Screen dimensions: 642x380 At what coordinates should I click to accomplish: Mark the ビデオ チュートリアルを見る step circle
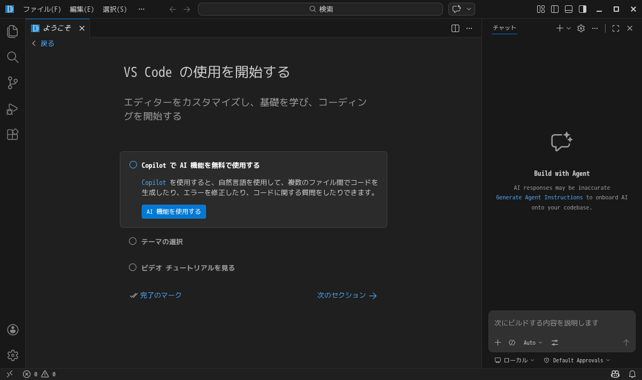(133, 267)
